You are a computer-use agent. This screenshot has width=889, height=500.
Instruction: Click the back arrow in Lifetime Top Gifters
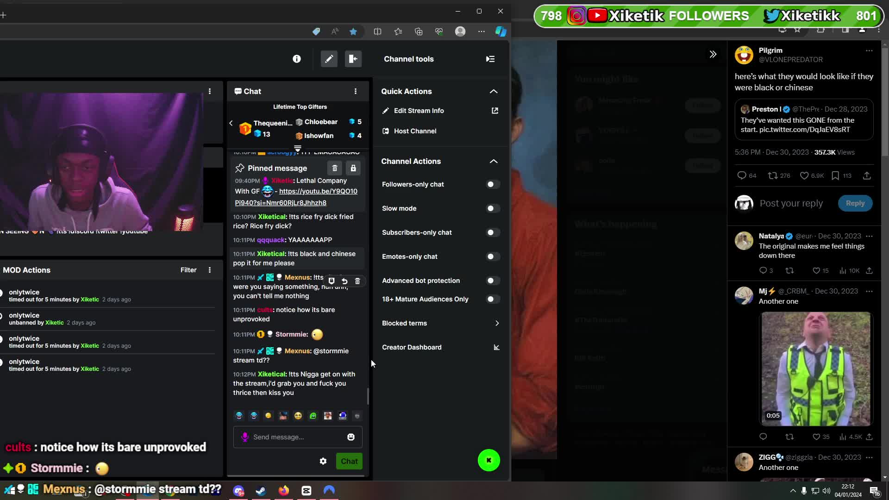[x=231, y=123]
